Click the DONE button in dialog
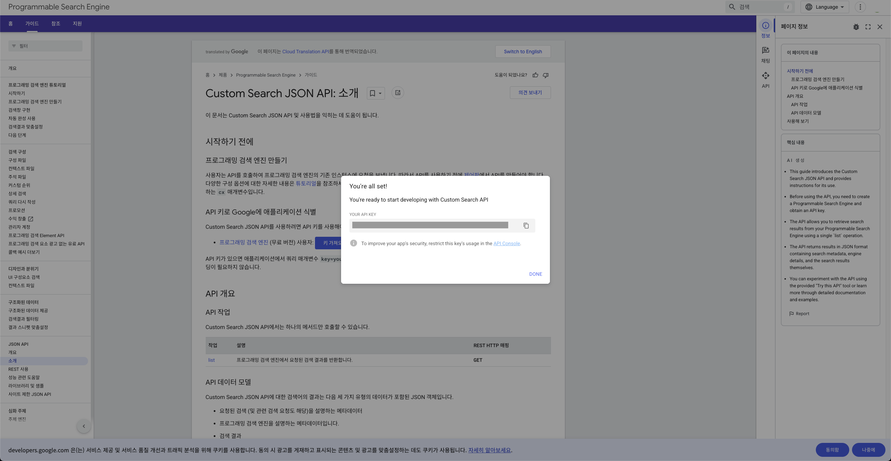891x461 pixels. 535,274
